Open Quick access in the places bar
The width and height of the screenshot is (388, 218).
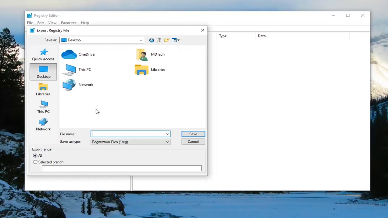click(43, 55)
